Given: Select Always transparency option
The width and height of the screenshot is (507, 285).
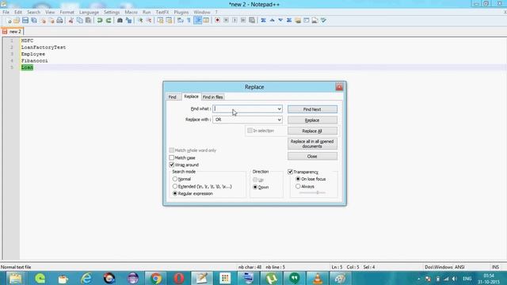Looking at the screenshot, I should (x=298, y=187).
